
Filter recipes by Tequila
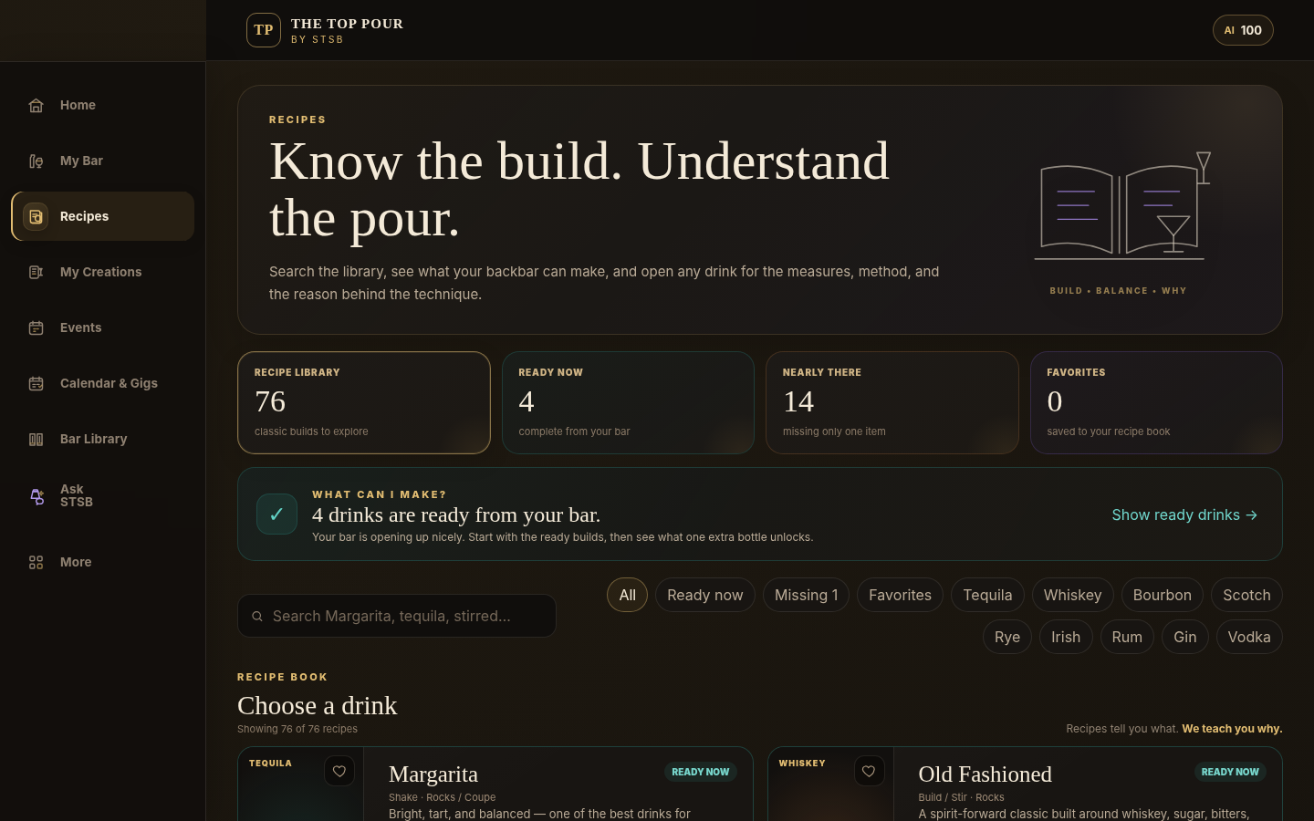pyautogui.click(x=987, y=595)
